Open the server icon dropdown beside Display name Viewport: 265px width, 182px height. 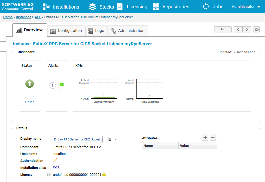(112, 139)
